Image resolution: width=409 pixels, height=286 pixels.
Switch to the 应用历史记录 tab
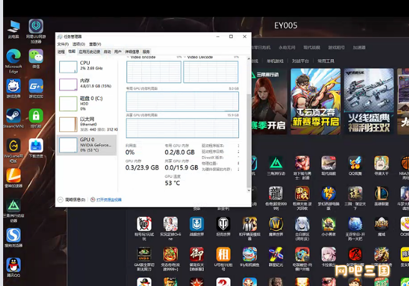[x=90, y=52]
